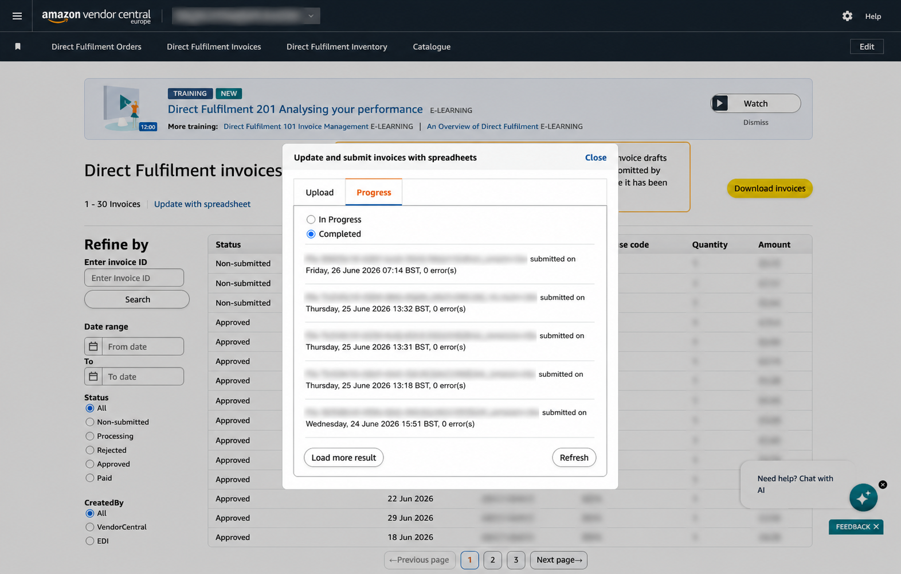Click the Edit button in navigation bar
This screenshot has width=901, height=574.
[867, 46]
